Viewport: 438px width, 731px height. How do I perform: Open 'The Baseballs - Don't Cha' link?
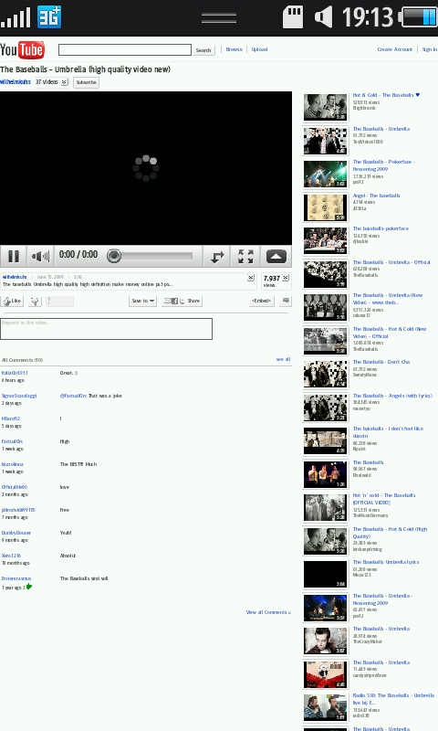coord(381,362)
